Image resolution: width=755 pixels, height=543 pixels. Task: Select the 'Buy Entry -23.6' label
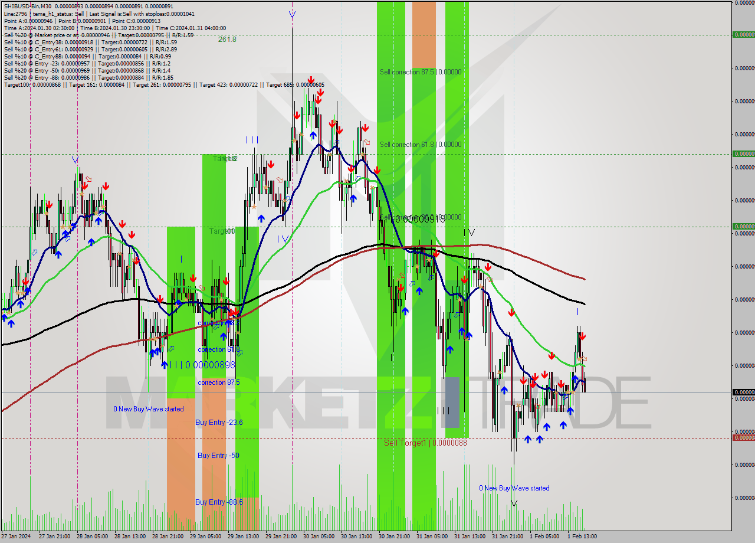pyautogui.click(x=219, y=423)
